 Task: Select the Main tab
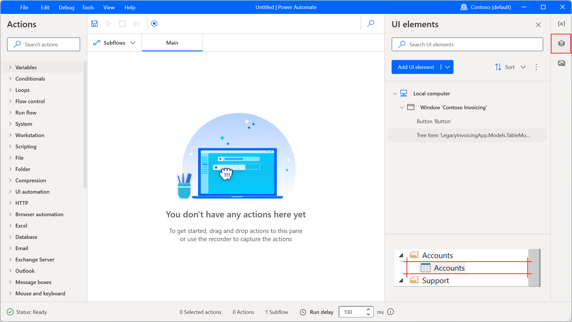(172, 42)
